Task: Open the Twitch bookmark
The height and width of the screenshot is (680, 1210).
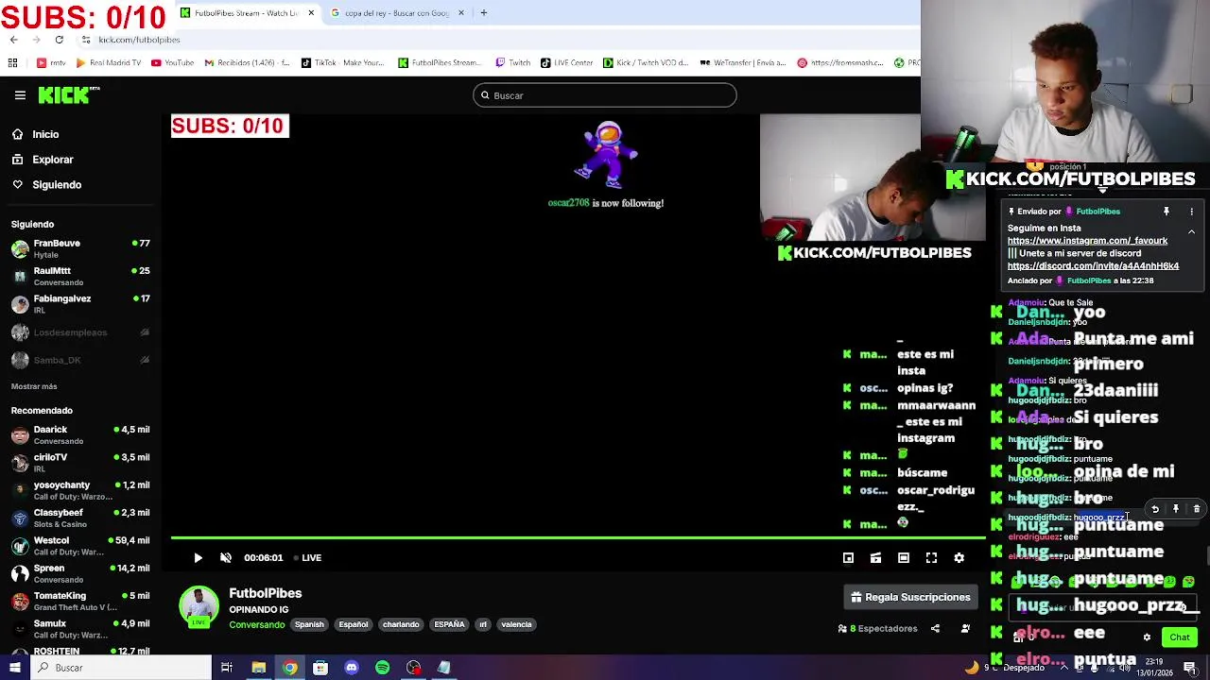Action: coord(513,63)
